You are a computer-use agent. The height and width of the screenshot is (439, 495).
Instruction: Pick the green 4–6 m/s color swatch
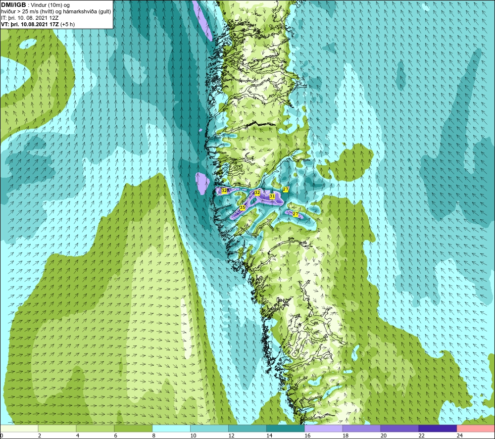(x=95, y=428)
